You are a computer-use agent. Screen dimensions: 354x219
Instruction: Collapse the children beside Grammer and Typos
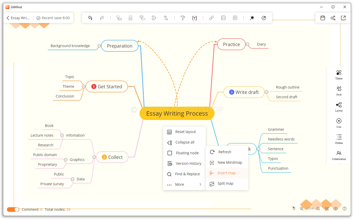[258, 149]
